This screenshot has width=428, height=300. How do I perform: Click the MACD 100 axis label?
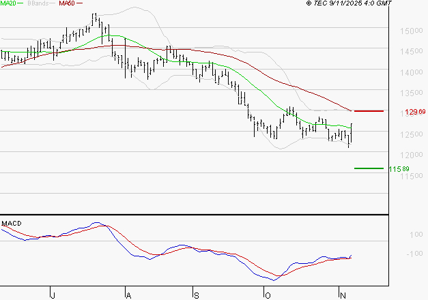[416, 235]
